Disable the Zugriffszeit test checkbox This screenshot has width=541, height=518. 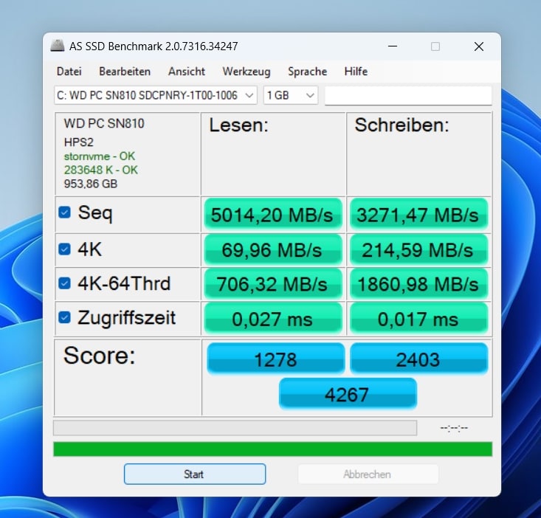pyautogui.click(x=65, y=318)
